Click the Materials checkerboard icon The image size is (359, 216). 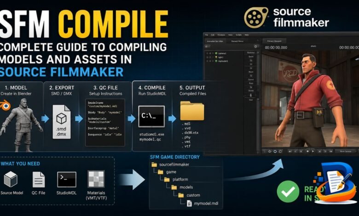click(x=96, y=179)
